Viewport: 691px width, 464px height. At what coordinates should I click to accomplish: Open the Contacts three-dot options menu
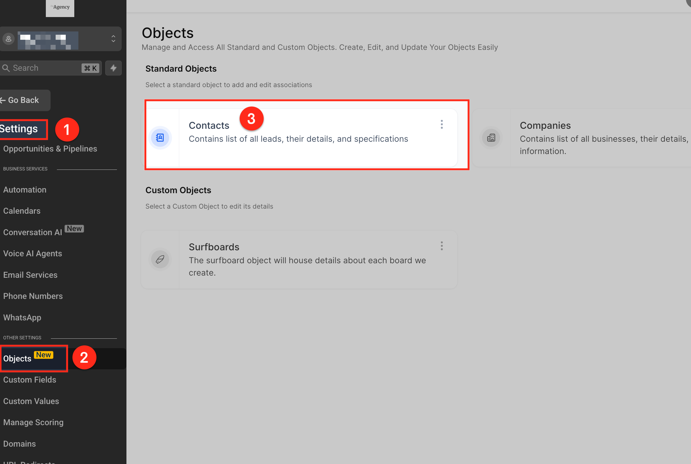[x=442, y=124]
